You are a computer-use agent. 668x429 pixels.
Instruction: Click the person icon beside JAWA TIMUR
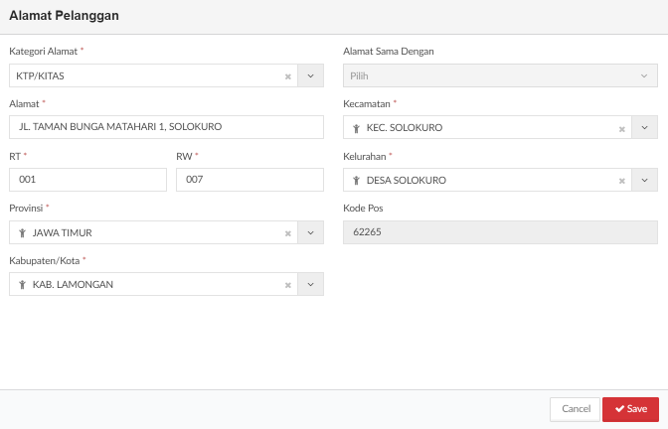(22, 232)
